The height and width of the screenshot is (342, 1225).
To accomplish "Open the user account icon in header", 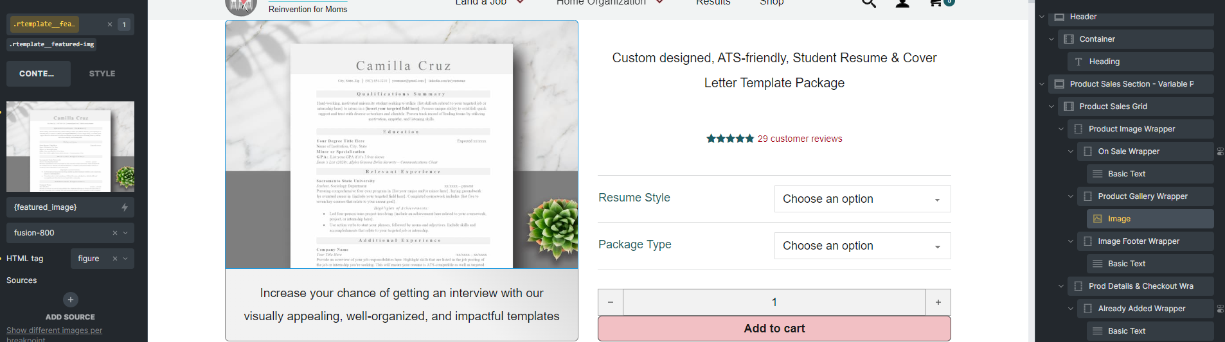I will click(902, 3).
